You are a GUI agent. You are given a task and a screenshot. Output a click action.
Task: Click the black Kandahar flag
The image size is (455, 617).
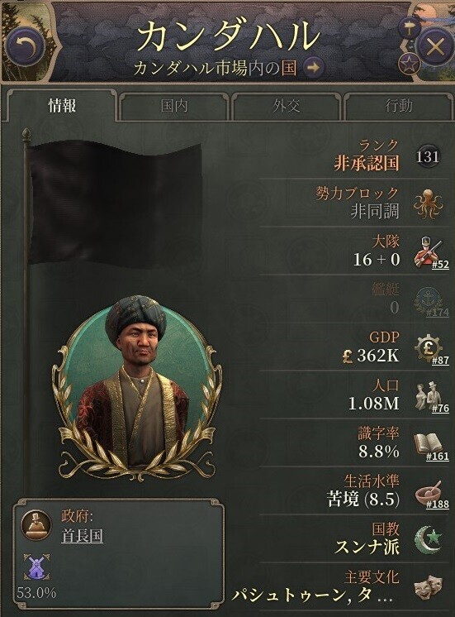click(x=117, y=204)
